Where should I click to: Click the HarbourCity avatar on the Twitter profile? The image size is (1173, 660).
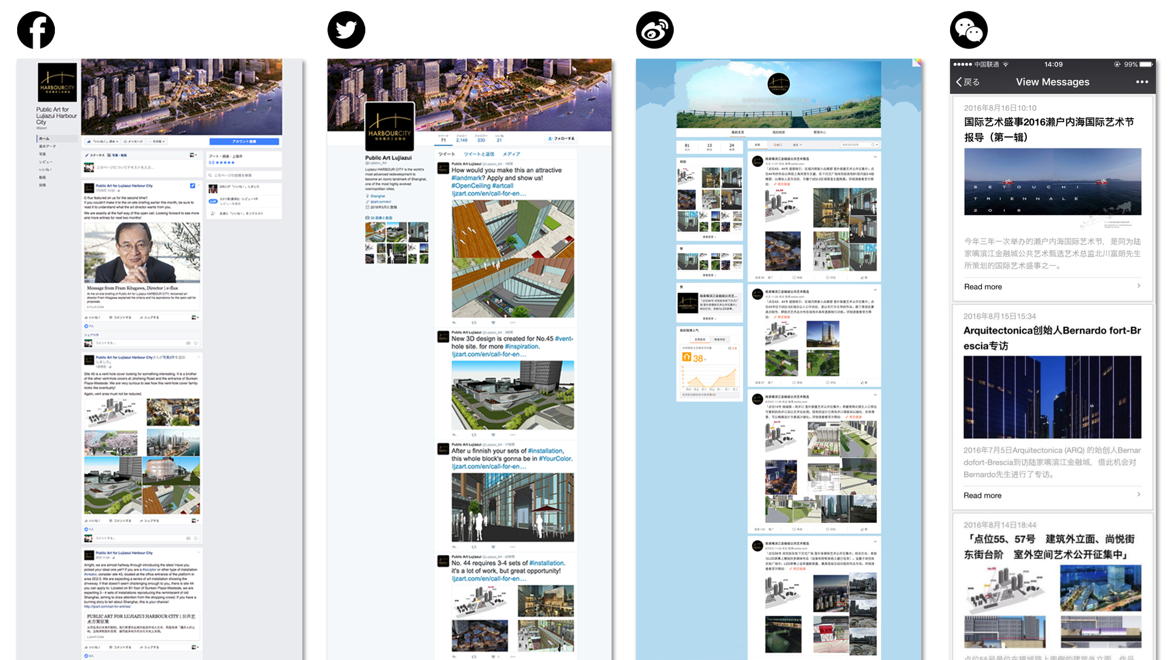(390, 127)
